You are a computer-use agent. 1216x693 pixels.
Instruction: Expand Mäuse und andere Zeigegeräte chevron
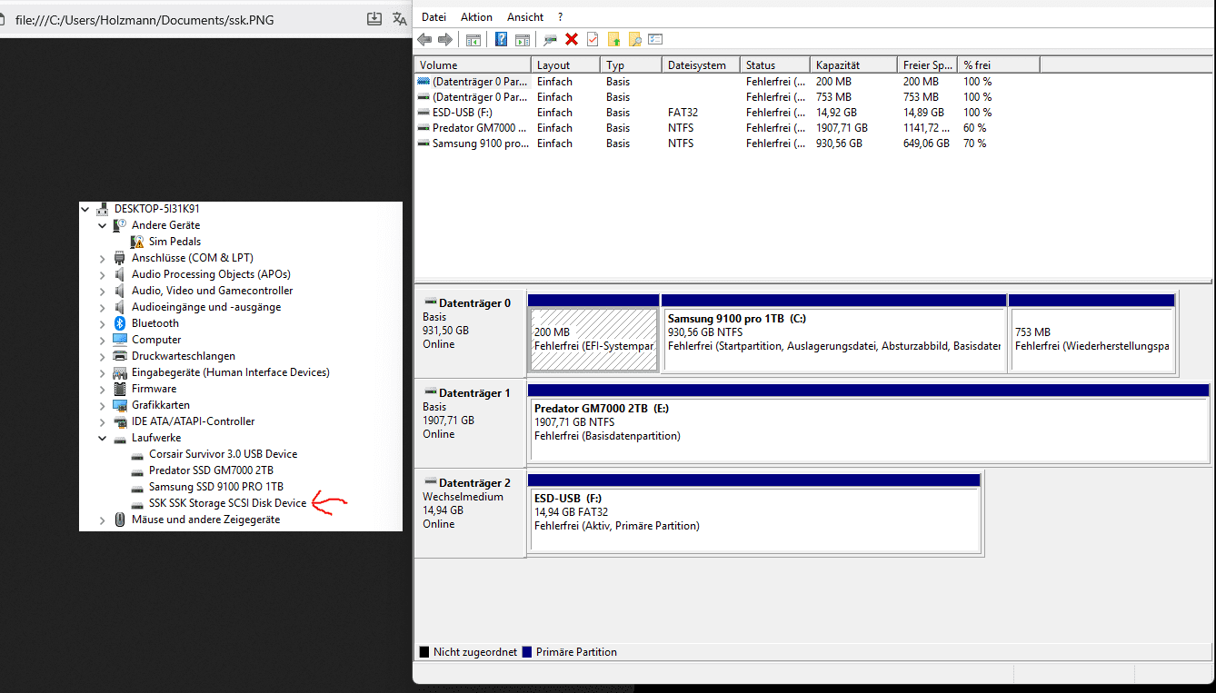click(103, 520)
